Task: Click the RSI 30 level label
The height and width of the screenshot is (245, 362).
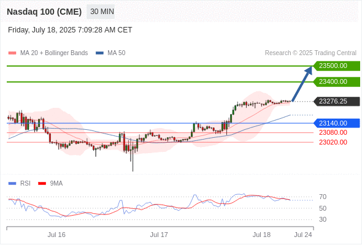Action: [323, 220]
